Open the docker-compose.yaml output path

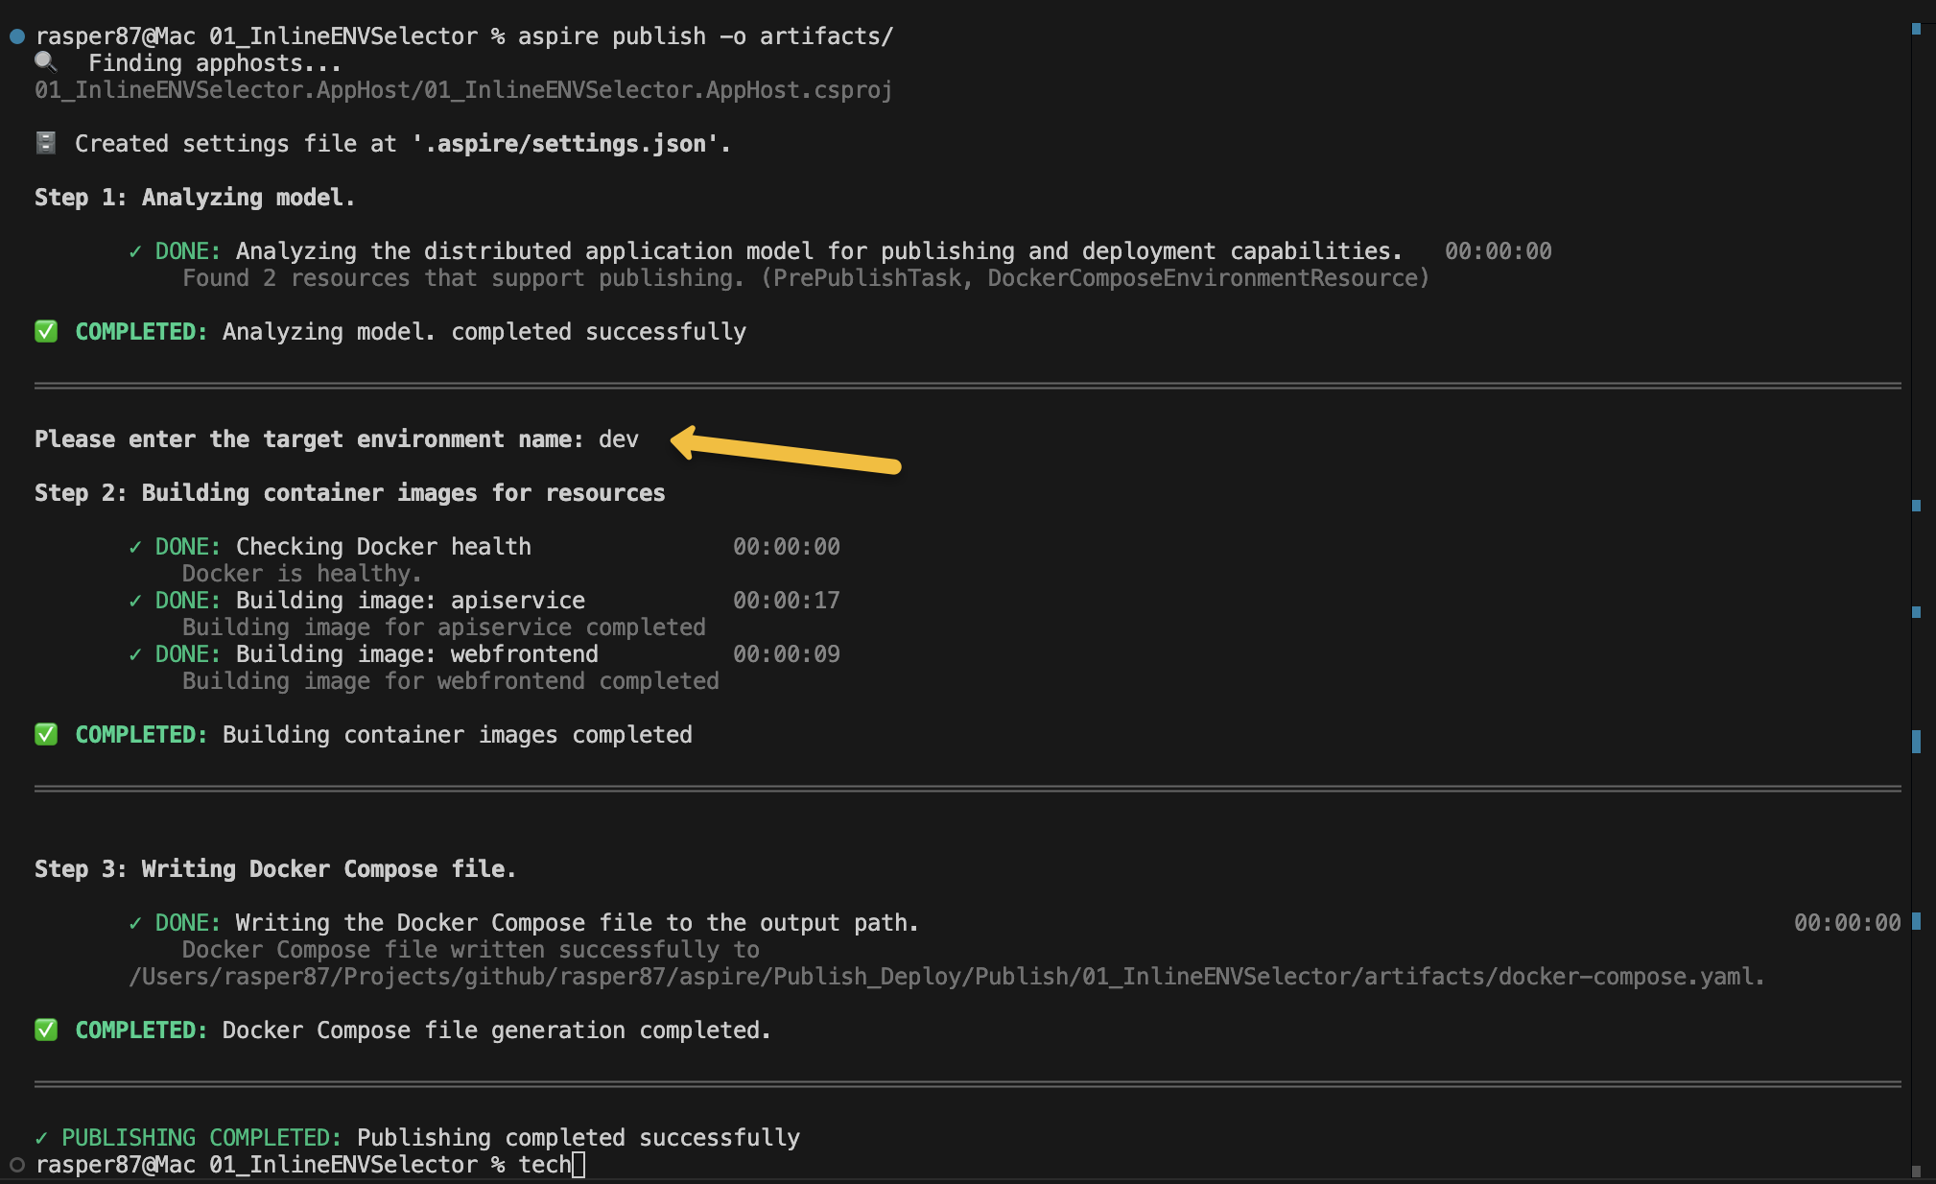point(945,977)
